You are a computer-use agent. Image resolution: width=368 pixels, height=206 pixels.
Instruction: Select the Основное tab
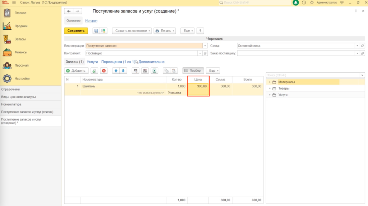point(73,21)
